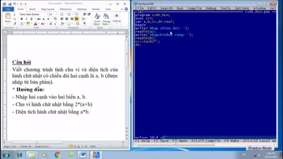Toggle Superscript formatting in Word

point(48,19)
